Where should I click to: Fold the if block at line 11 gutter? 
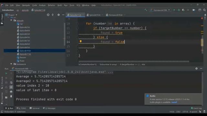(x=77, y=28)
